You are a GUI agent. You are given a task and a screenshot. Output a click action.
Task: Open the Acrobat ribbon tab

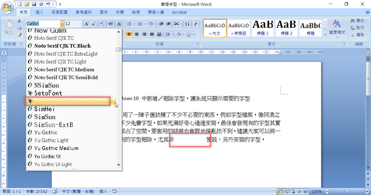coord(179,13)
